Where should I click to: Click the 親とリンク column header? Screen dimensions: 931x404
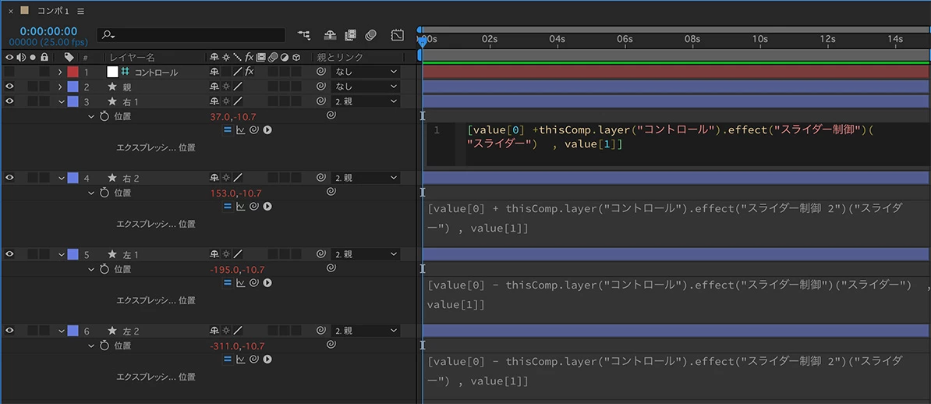(340, 57)
